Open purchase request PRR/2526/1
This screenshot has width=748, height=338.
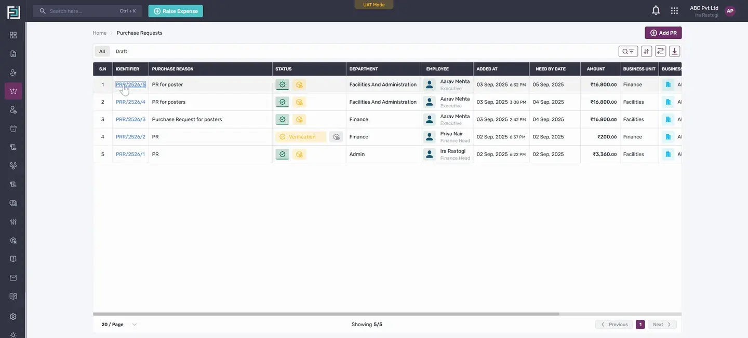pos(130,154)
